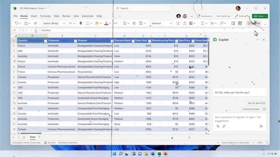Switch to the Review tab

coord(66,16)
